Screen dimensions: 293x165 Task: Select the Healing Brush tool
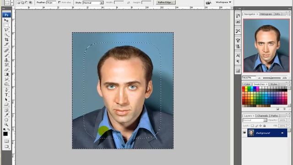pos(6,50)
